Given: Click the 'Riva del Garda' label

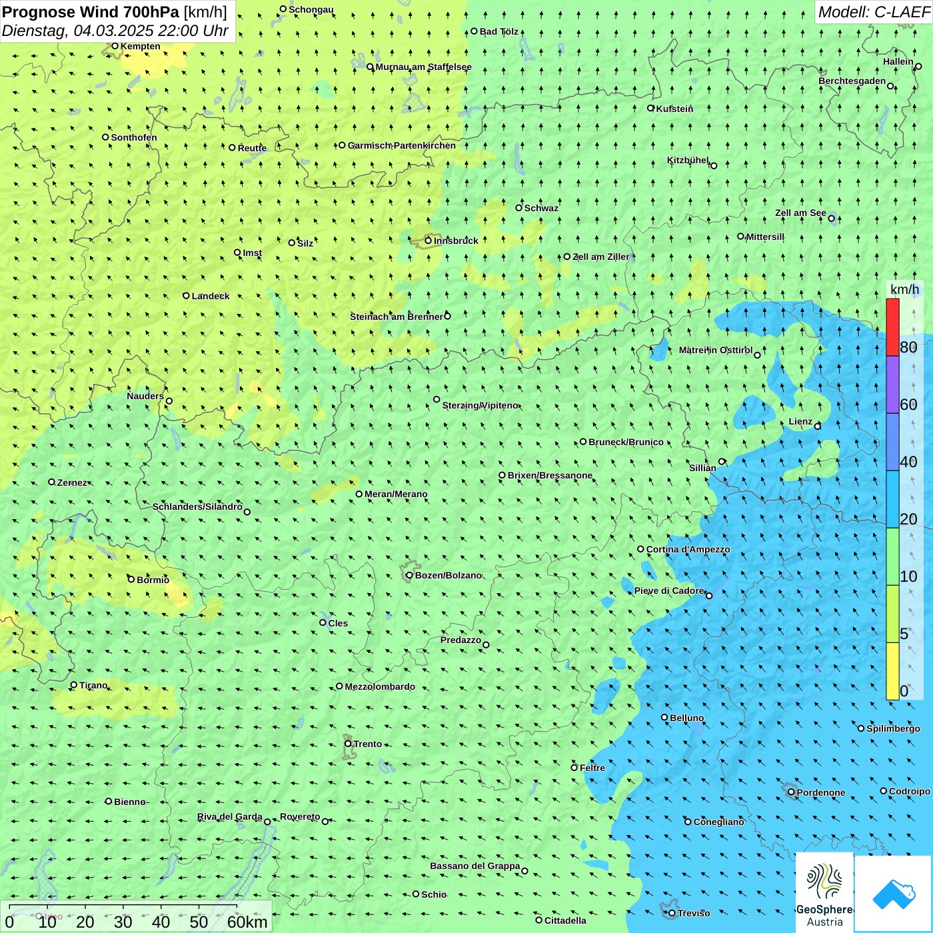Looking at the screenshot, I should point(230,816).
